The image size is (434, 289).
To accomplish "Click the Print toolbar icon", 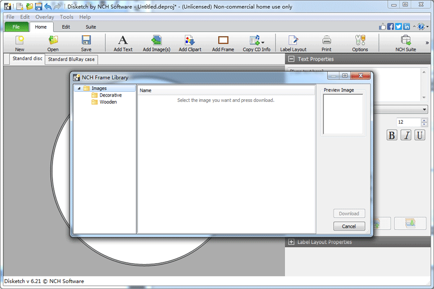I will click(327, 43).
